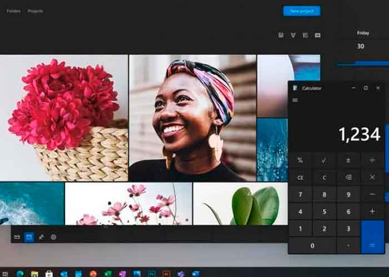This screenshot has height=277, width=389.
Task: Select the mail icon in bottom toolbar
Action: [x=17, y=237]
